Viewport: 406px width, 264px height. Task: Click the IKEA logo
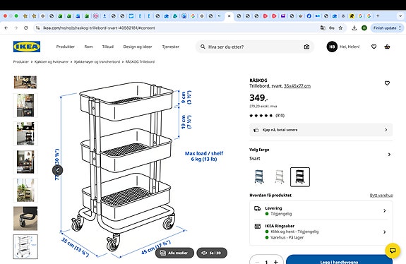[x=27, y=47]
